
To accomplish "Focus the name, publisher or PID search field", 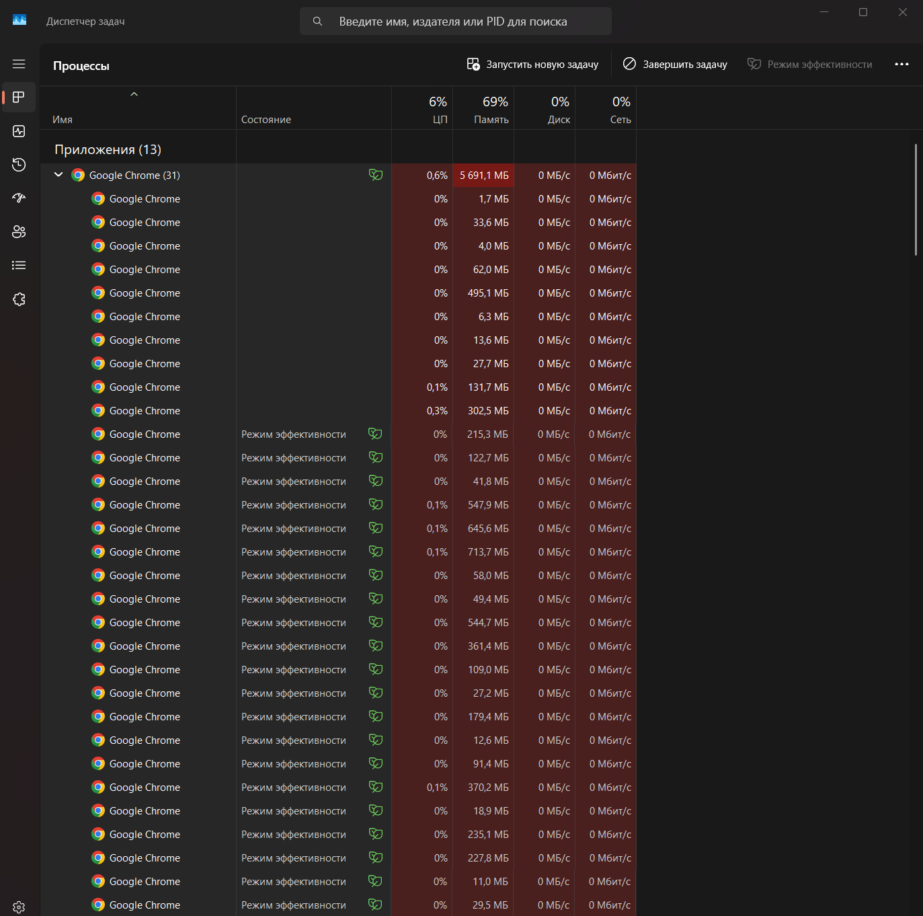I will point(456,22).
